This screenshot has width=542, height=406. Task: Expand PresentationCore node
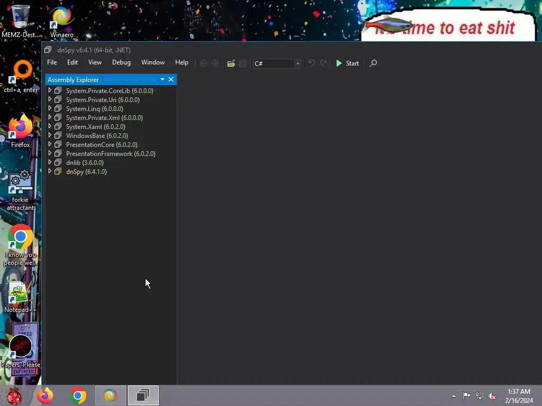pos(50,144)
